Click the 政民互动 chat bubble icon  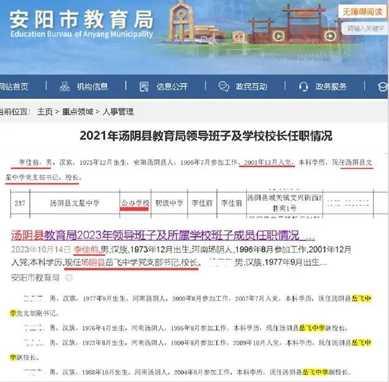(x=224, y=86)
